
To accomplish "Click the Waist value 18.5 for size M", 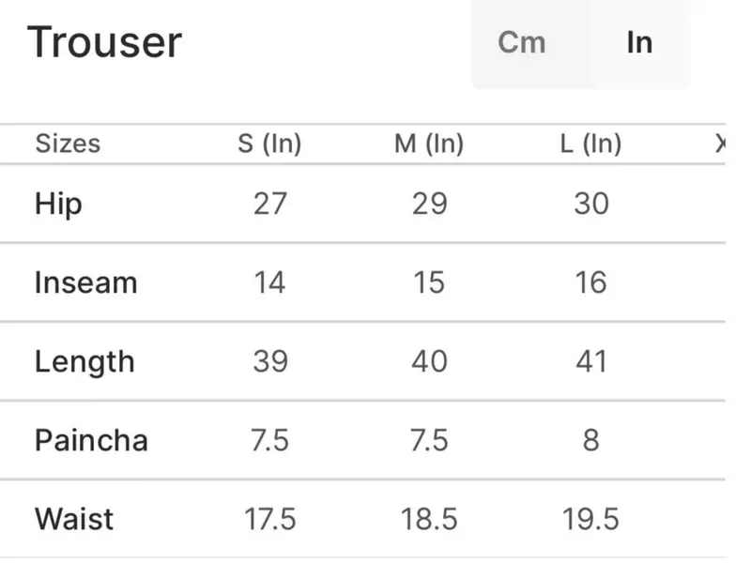I will click(x=429, y=519).
